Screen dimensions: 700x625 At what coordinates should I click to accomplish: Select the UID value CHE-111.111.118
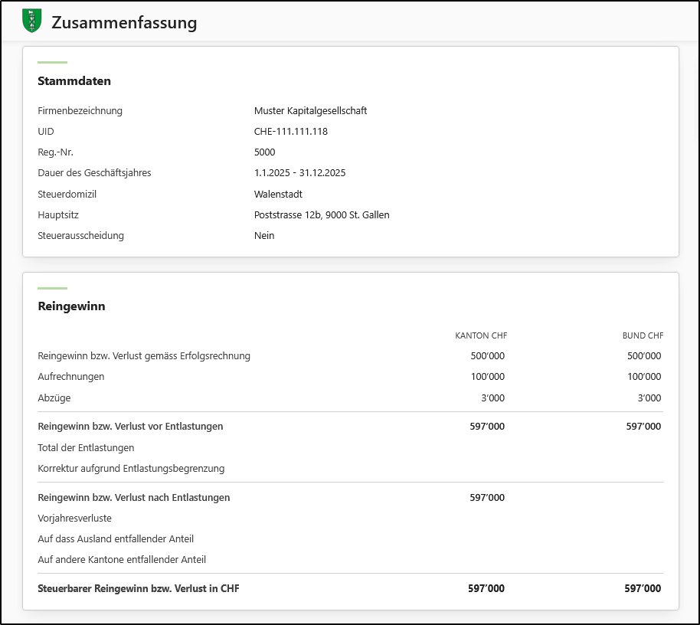click(x=290, y=132)
